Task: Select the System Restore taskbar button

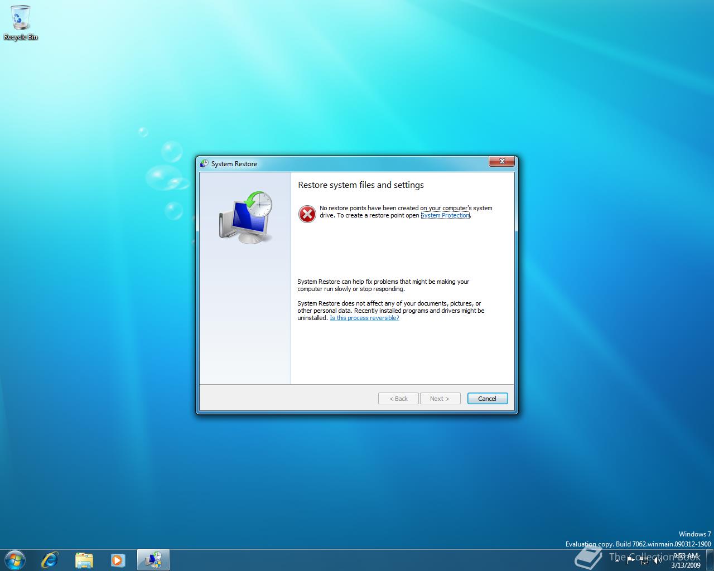Action: coord(153,560)
